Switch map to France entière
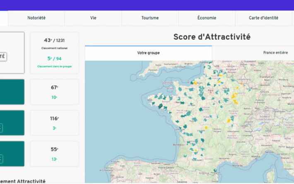294x184 pixels. [x=275, y=53]
